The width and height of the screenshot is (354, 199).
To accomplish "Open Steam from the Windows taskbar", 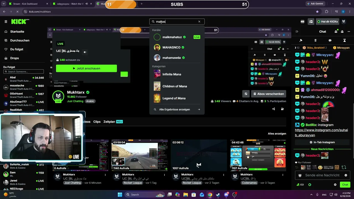I will pos(218,195).
